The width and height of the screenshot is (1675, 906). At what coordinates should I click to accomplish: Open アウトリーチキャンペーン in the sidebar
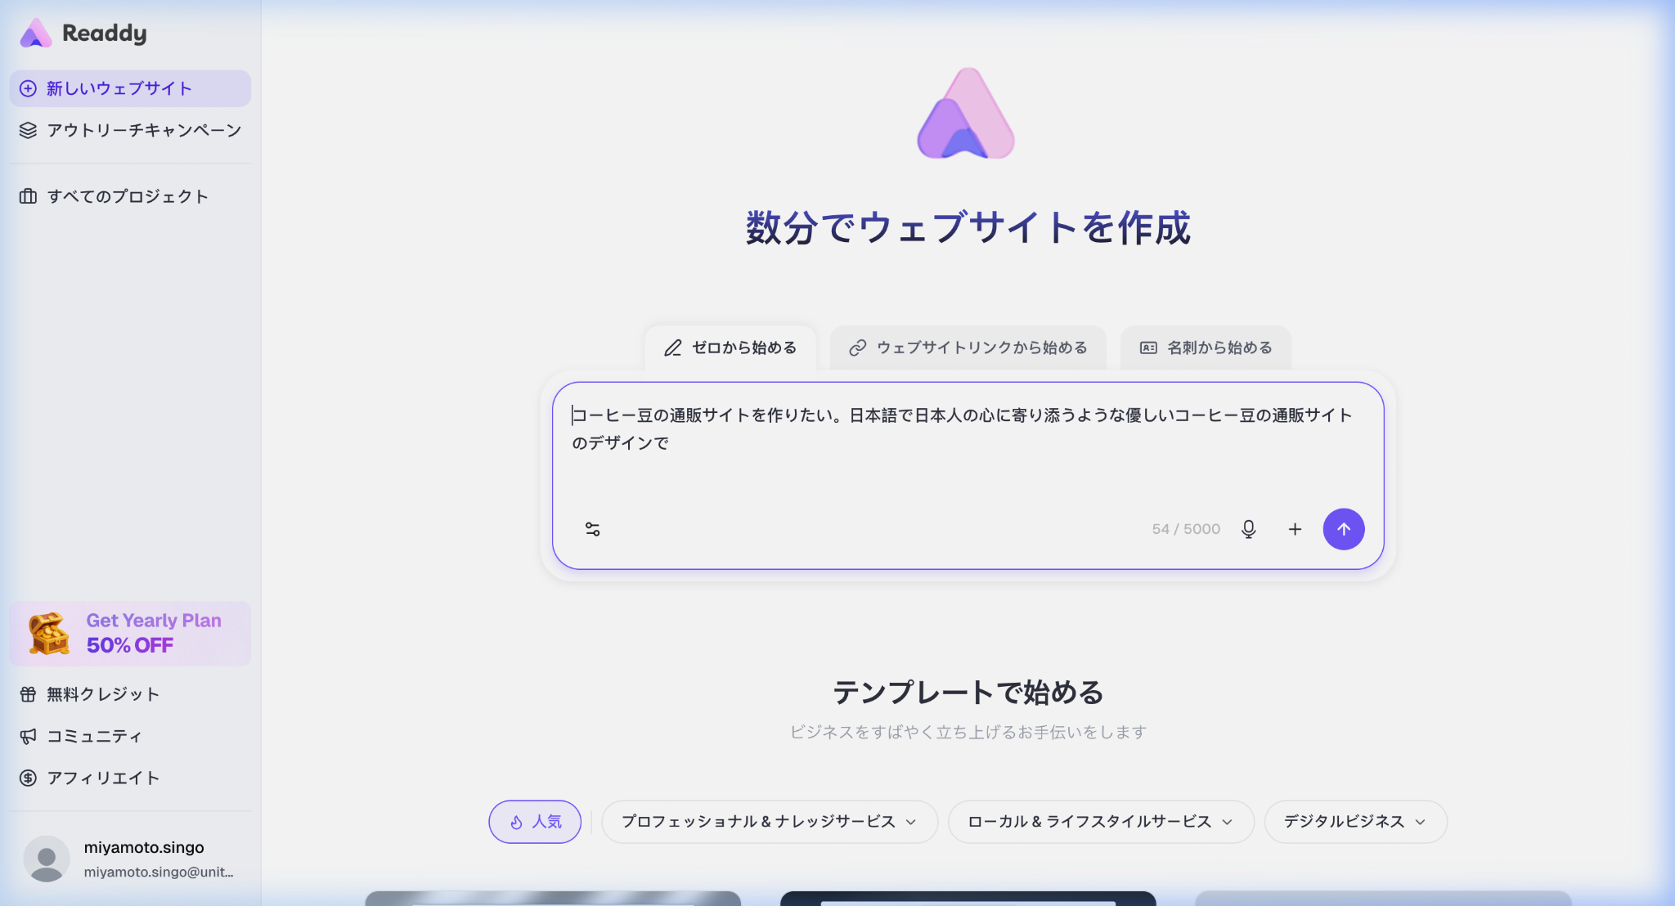(x=130, y=130)
